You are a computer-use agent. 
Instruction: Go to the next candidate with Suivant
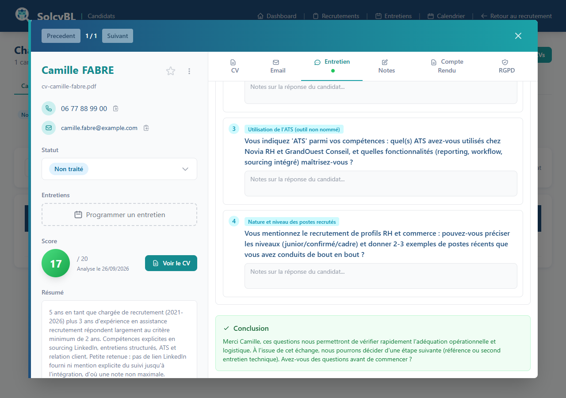tap(118, 36)
